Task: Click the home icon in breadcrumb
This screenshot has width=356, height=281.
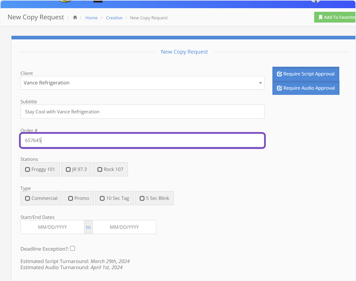Action: (x=75, y=18)
